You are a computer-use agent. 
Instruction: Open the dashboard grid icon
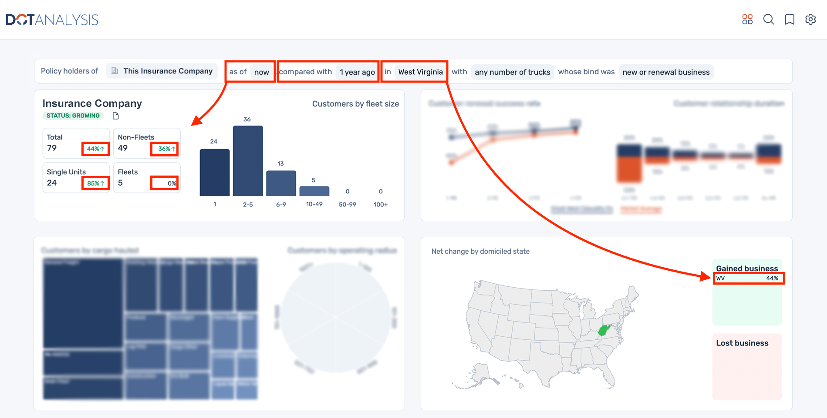[747, 20]
